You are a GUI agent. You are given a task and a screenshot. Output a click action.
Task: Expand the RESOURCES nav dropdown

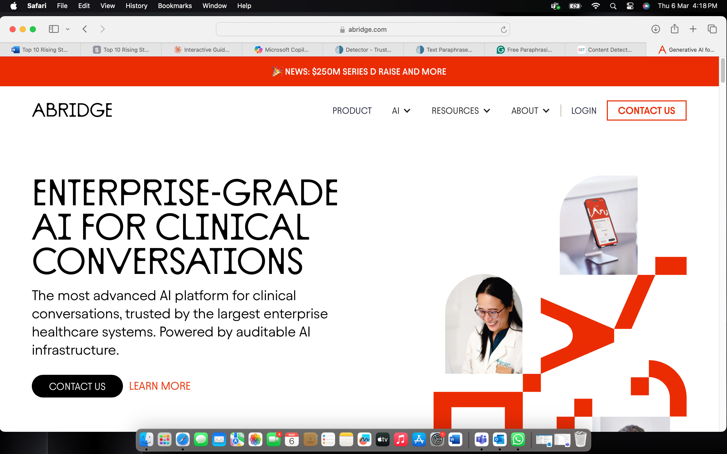coord(461,111)
